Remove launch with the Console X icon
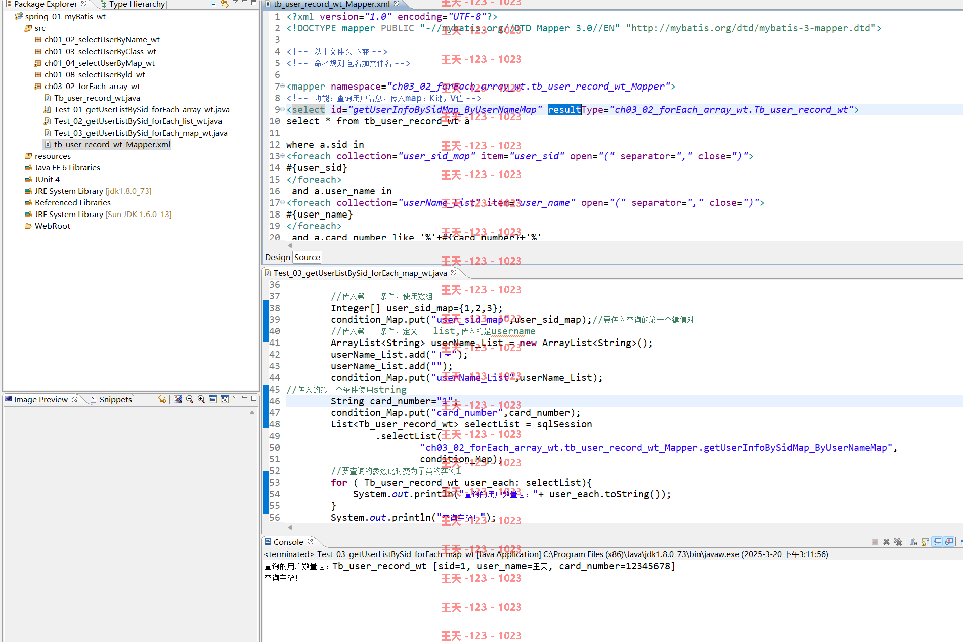963x642 pixels. coord(886,542)
